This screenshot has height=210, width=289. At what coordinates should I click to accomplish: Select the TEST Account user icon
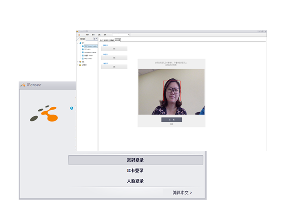click(83, 46)
